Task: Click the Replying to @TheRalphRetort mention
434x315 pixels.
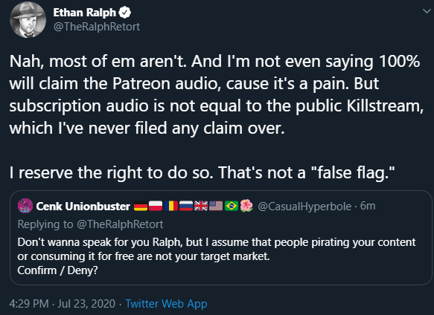Action: click(x=120, y=224)
